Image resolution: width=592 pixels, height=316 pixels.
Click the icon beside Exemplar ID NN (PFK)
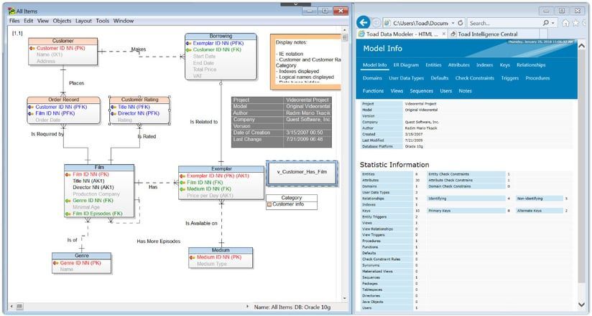click(x=189, y=43)
